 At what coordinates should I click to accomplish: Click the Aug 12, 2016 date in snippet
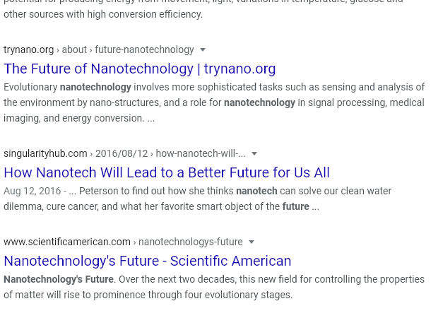[x=32, y=191]
